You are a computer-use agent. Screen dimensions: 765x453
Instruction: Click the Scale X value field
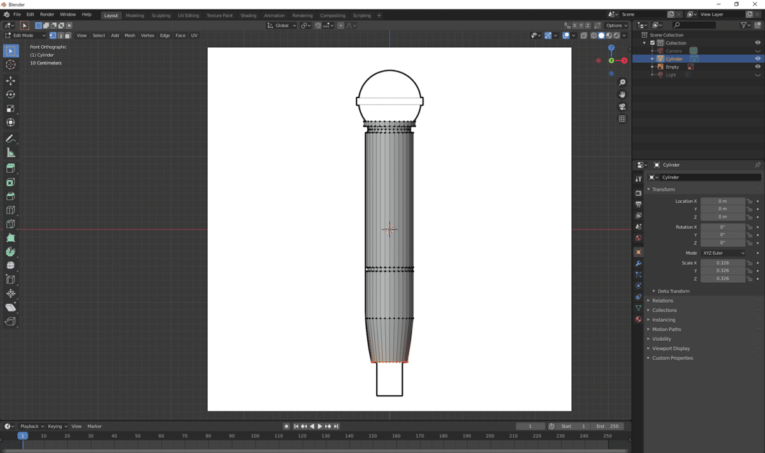[723, 263]
